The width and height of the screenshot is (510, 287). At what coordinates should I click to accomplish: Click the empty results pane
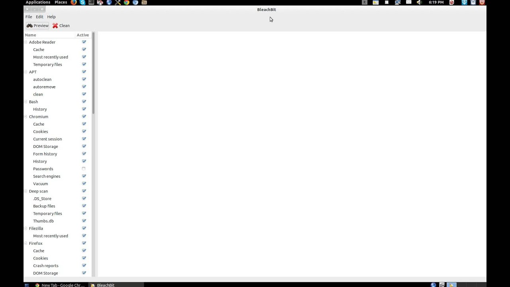(292, 155)
